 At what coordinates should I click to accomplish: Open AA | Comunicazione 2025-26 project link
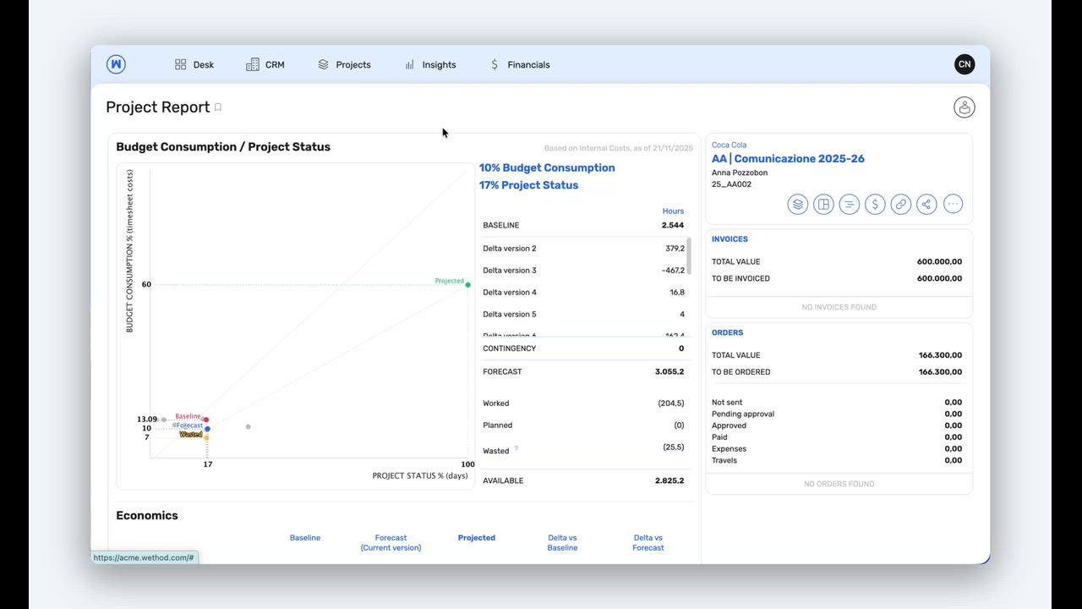tap(788, 158)
